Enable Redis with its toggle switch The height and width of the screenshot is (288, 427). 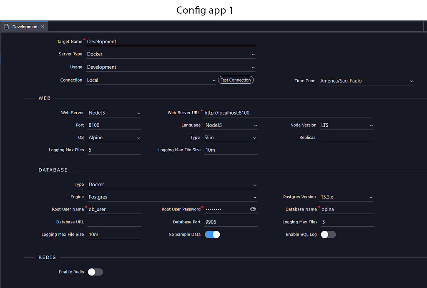pos(95,272)
